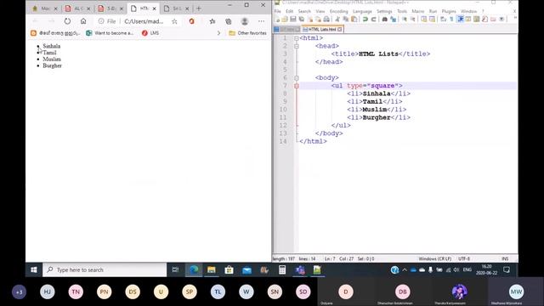Click back arrow in Edge browser
This screenshot has width=544, height=306.
(35, 21)
